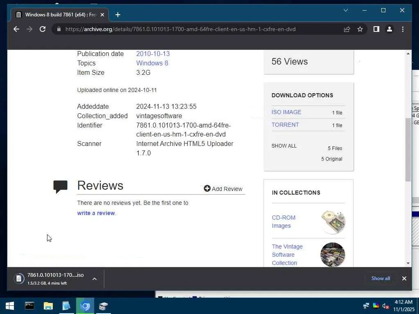Bookmark this page with the star
The width and height of the screenshot is (419, 314).
click(360, 29)
